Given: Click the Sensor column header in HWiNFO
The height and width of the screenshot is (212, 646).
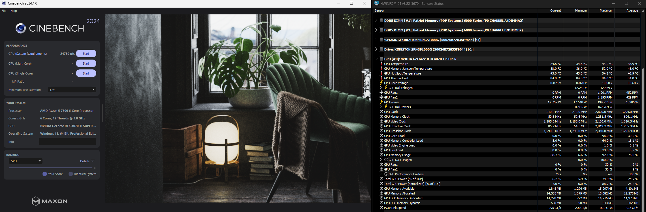Looking at the screenshot, I should (455, 10).
